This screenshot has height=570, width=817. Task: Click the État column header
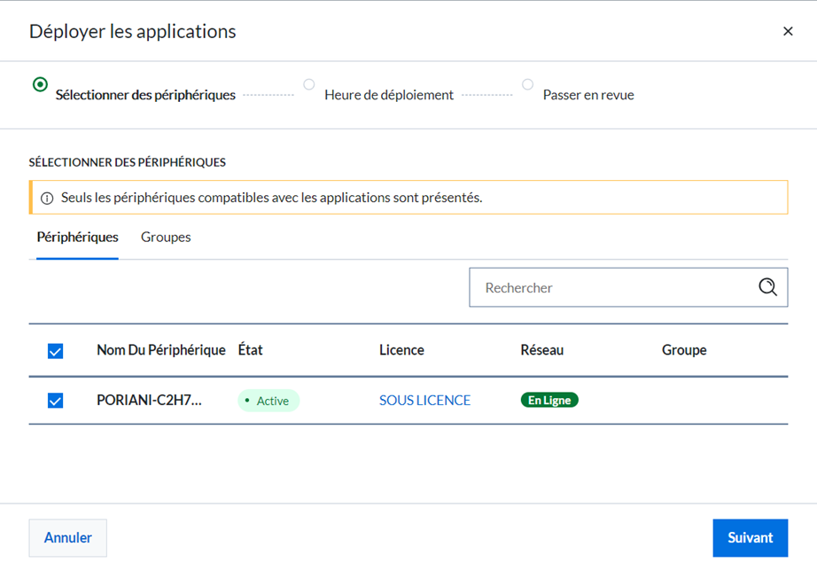click(250, 349)
